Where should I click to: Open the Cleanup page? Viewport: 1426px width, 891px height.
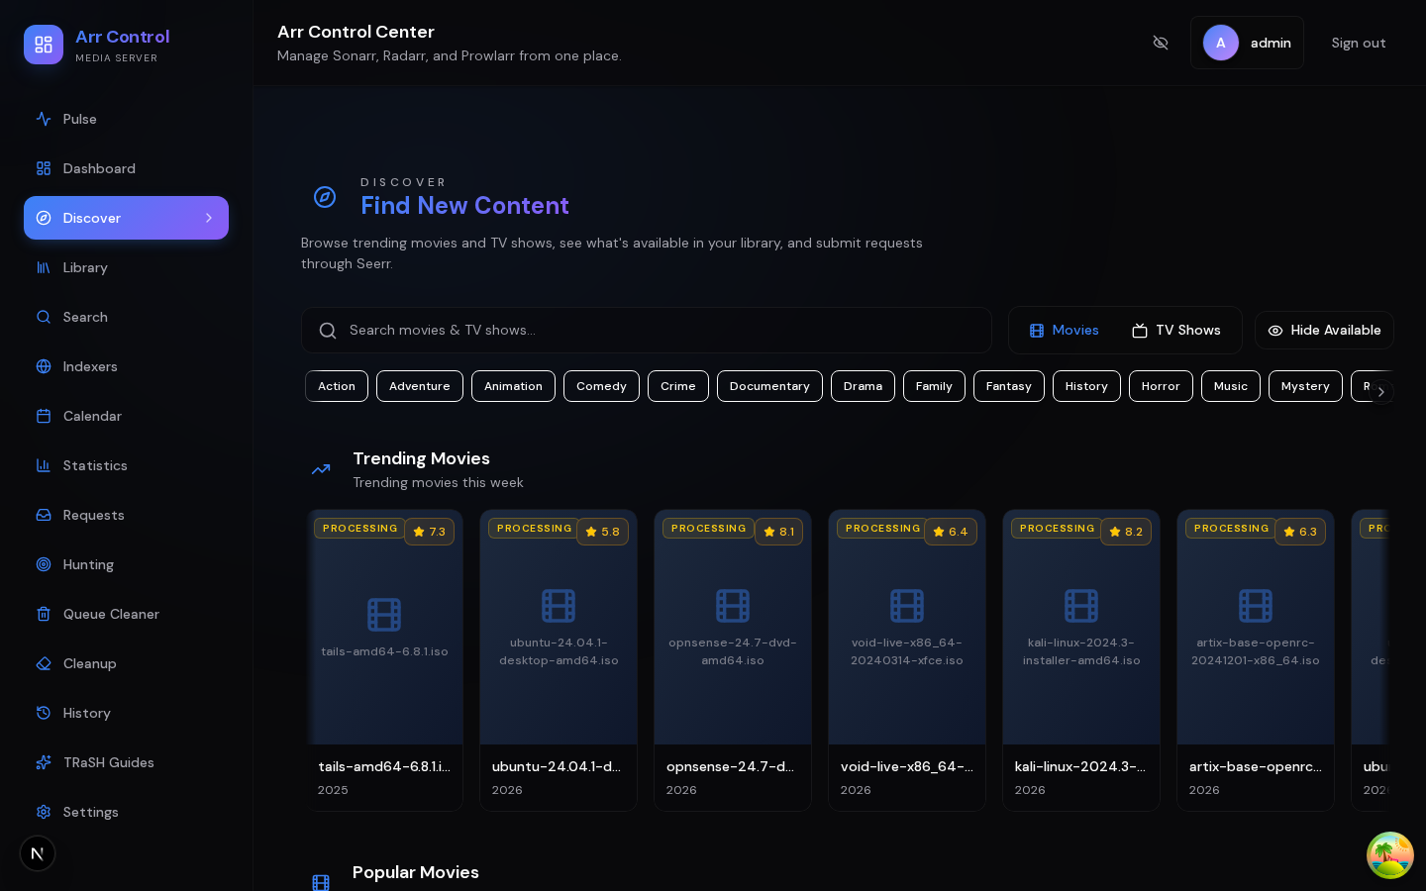pos(126,663)
